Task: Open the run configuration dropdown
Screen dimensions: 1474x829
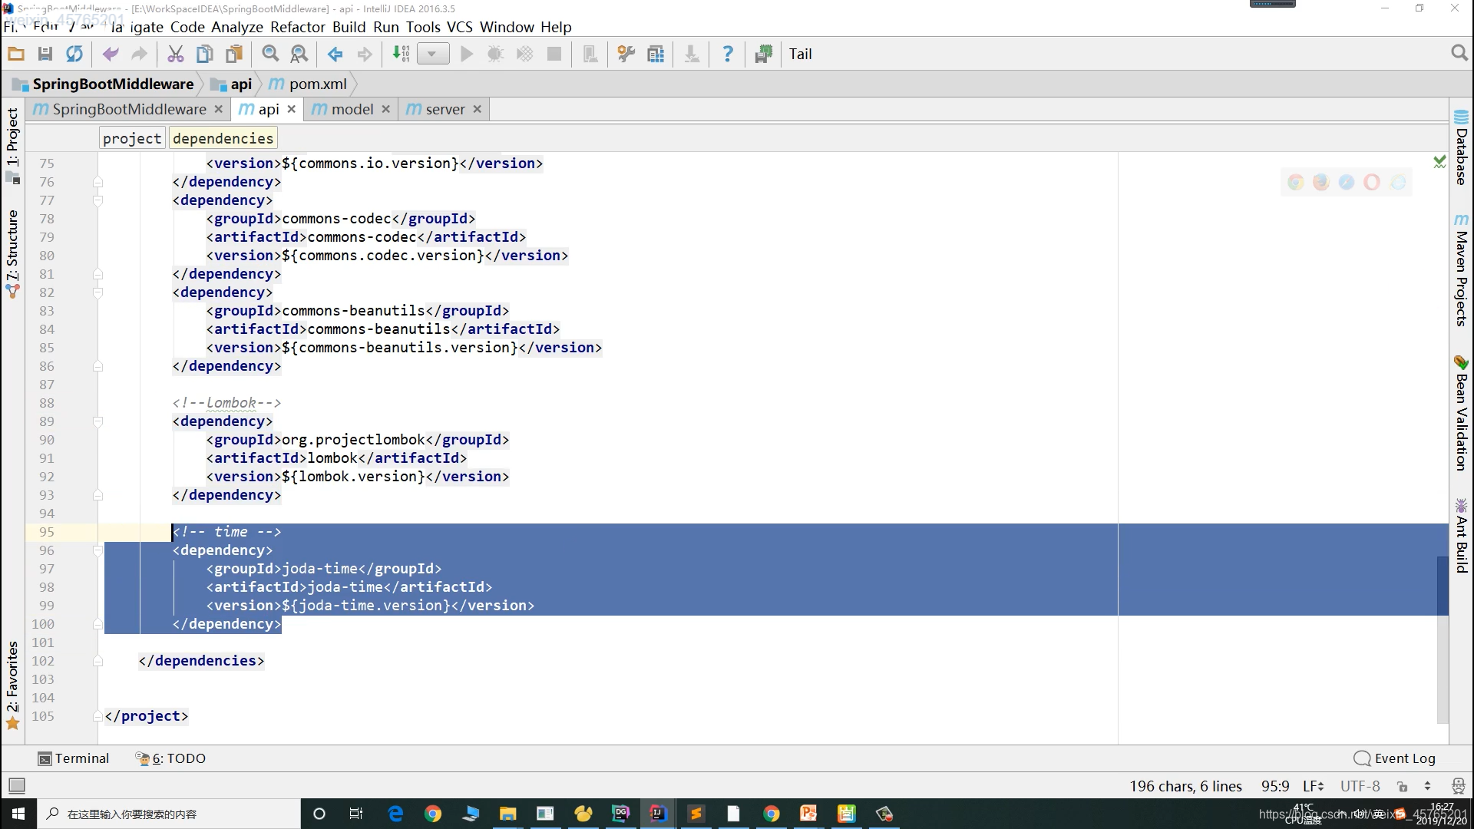Action: (x=433, y=54)
